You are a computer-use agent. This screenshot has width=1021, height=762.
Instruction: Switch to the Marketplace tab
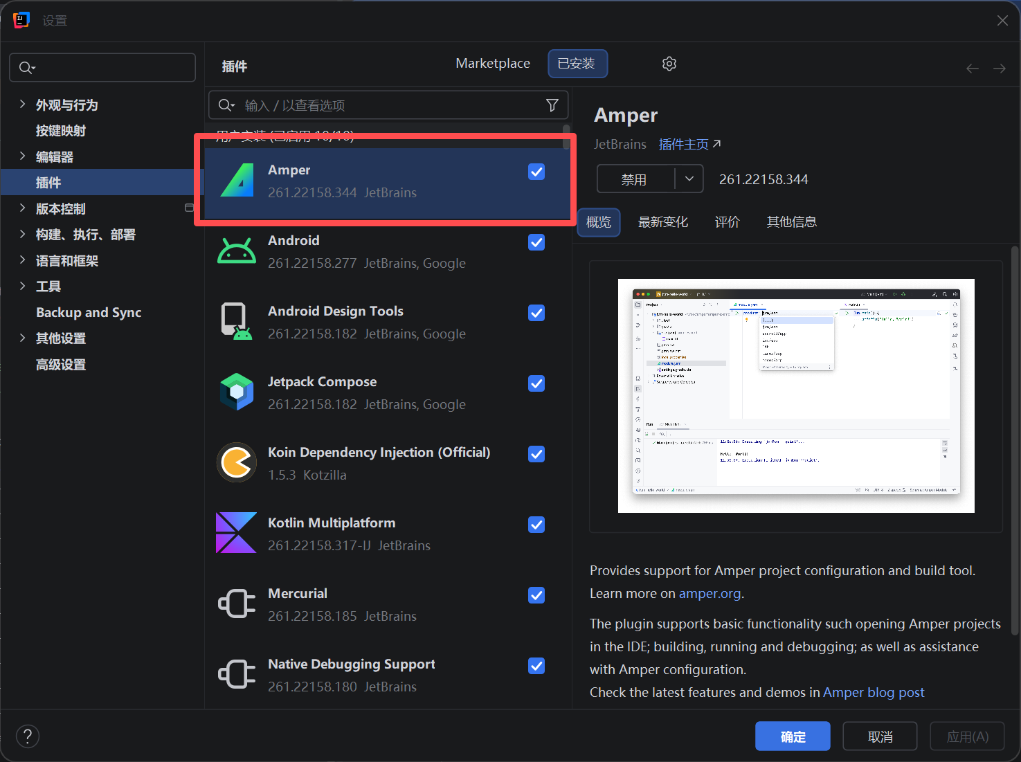[493, 64]
